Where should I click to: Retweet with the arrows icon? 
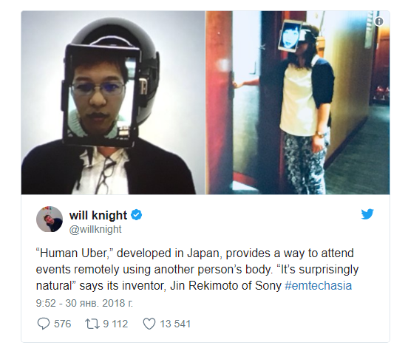(92, 324)
